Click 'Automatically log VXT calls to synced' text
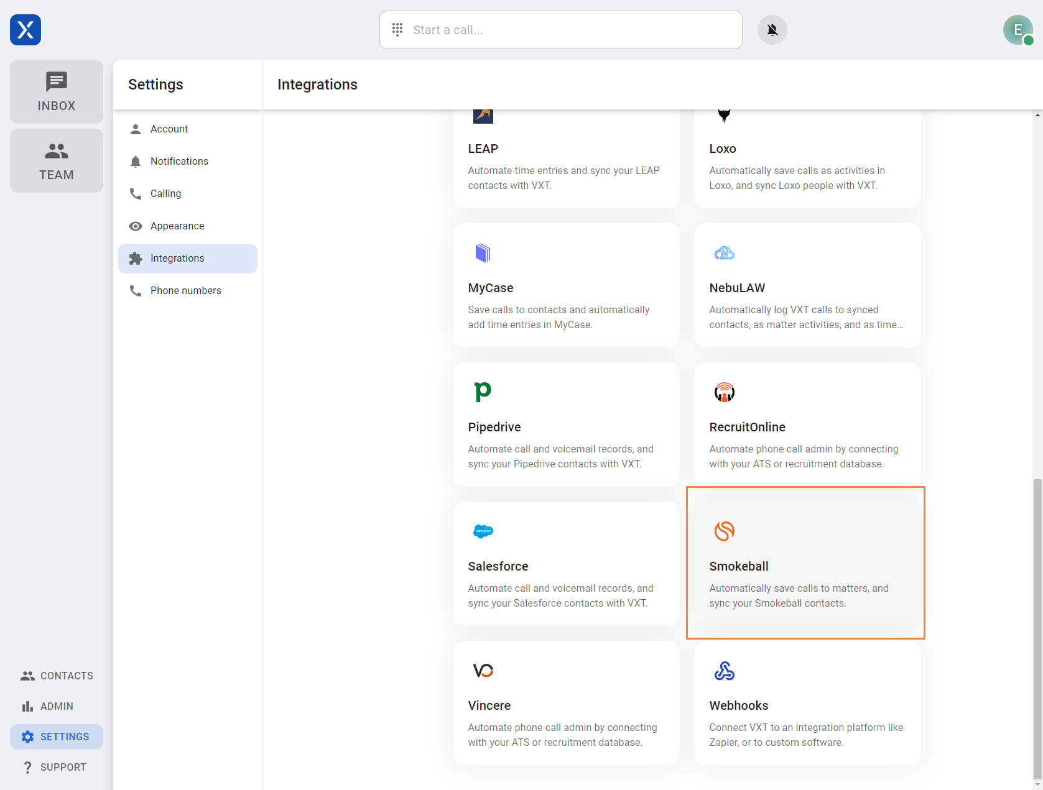 tap(794, 310)
